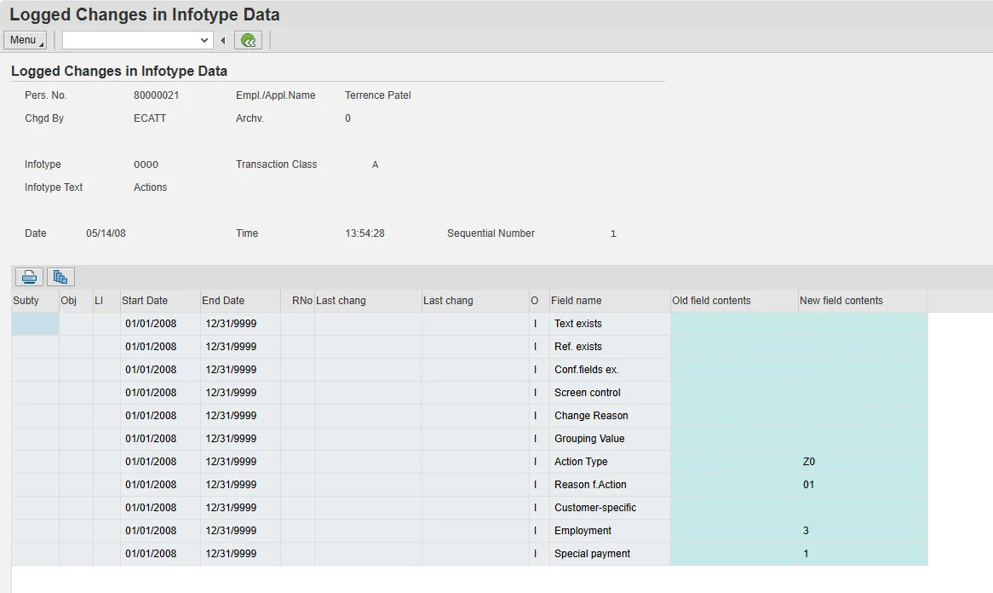Click the first Subty cell in Text exists row

[35, 324]
